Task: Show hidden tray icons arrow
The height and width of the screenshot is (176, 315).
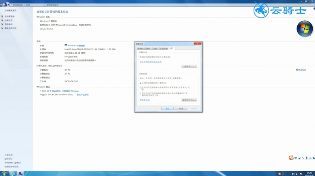Action: click(289, 174)
